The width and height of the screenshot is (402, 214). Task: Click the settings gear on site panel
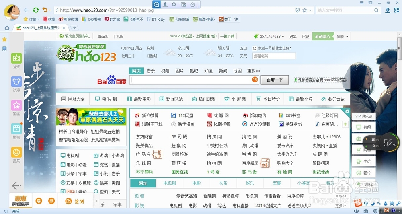coord(347,111)
